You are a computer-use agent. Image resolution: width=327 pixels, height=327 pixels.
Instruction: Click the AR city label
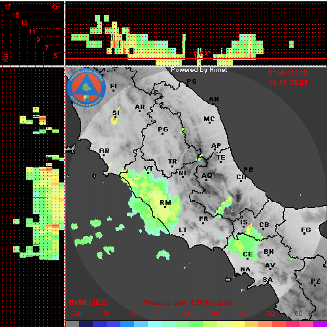140,107
